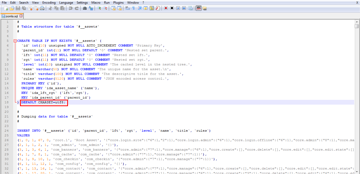Screen dimensions: 360x174
Task: Click the DEFAULT CHARSET=utf8 text on line 18
Action: click(x=43, y=103)
